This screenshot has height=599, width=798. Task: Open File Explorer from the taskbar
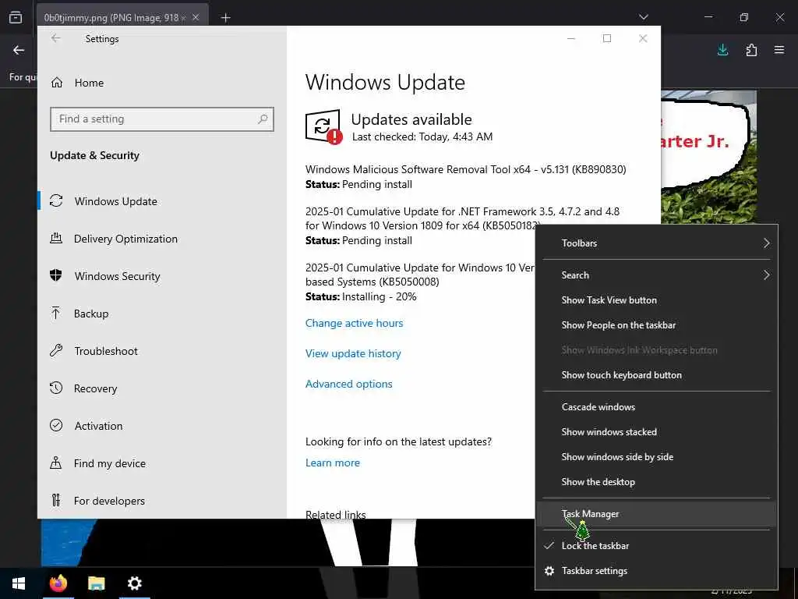tap(96, 583)
